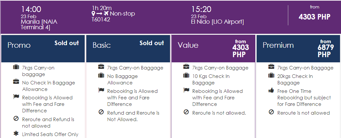Select the Value fare header
The width and height of the screenshot is (341, 138).
pos(213,49)
